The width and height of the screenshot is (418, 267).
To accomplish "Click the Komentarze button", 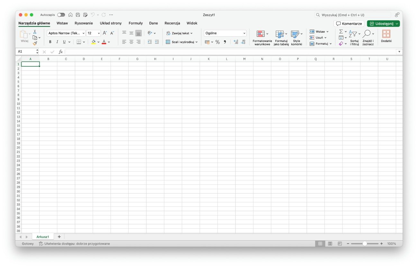I will pyautogui.click(x=349, y=23).
